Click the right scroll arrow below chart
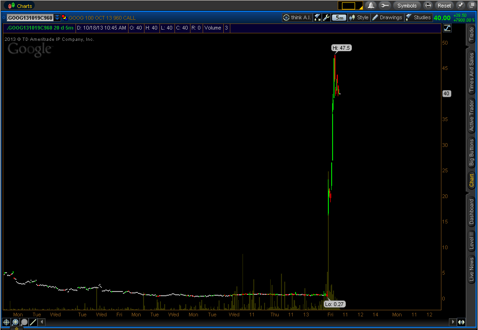 click(453, 322)
